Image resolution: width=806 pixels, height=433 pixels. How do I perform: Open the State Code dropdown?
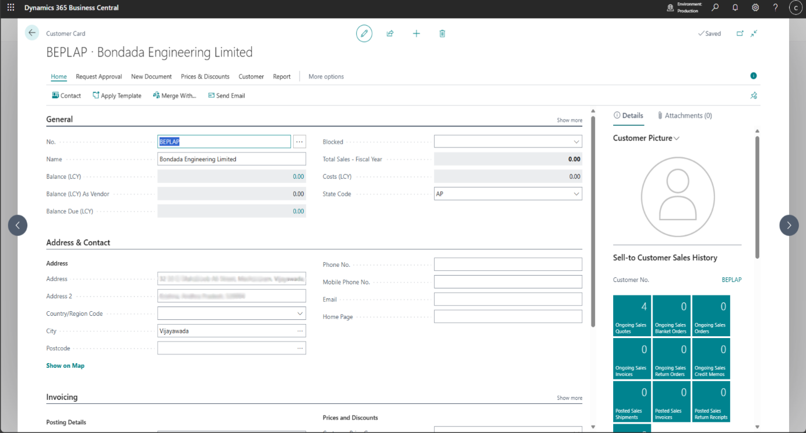click(576, 194)
